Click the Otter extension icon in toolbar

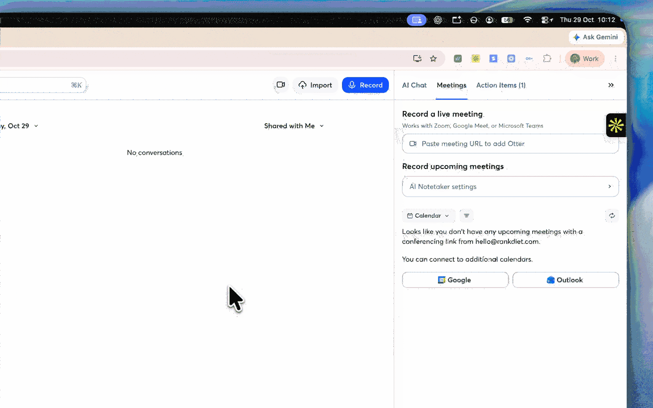point(529,59)
